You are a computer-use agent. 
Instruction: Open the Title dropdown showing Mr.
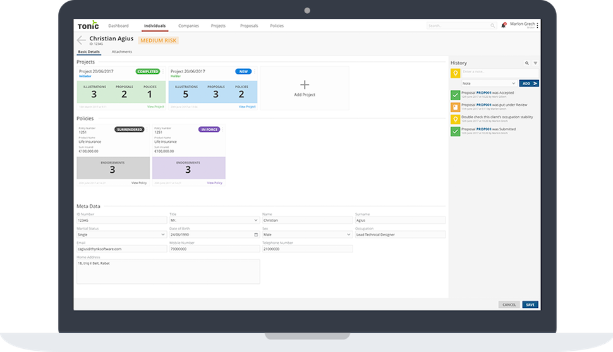(255, 220)
